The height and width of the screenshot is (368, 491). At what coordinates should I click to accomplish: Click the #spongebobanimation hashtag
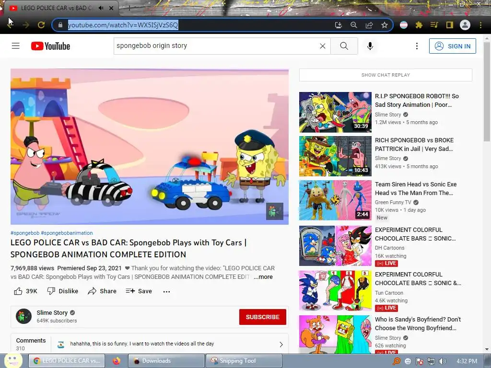point(67,233)
